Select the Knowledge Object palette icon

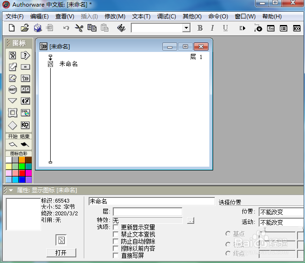pos(25,125)
